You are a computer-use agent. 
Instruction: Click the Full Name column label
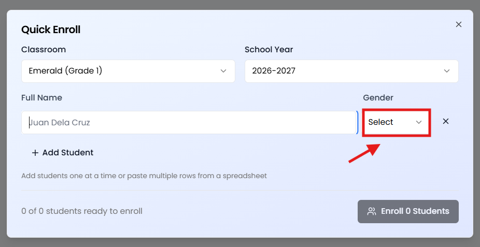pyautogui.click(x=41, y=97)
